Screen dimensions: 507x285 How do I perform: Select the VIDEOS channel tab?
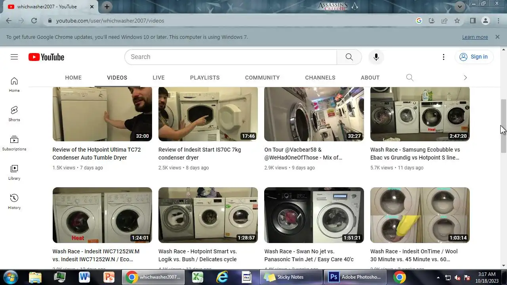tap(117, 78)
